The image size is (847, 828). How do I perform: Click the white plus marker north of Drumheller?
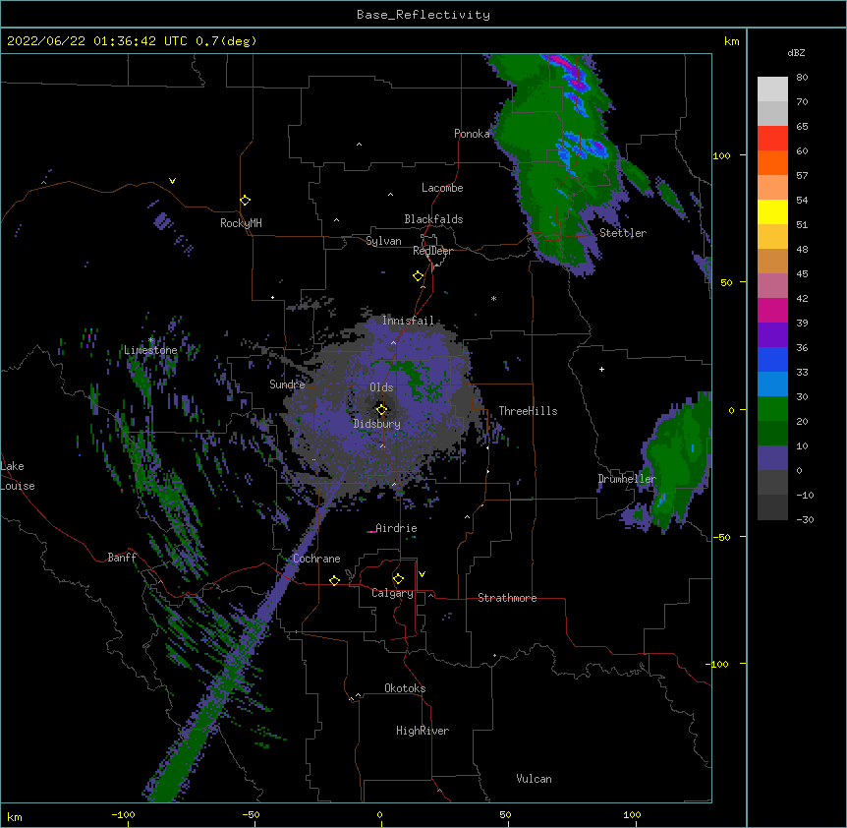coord(601,369)
